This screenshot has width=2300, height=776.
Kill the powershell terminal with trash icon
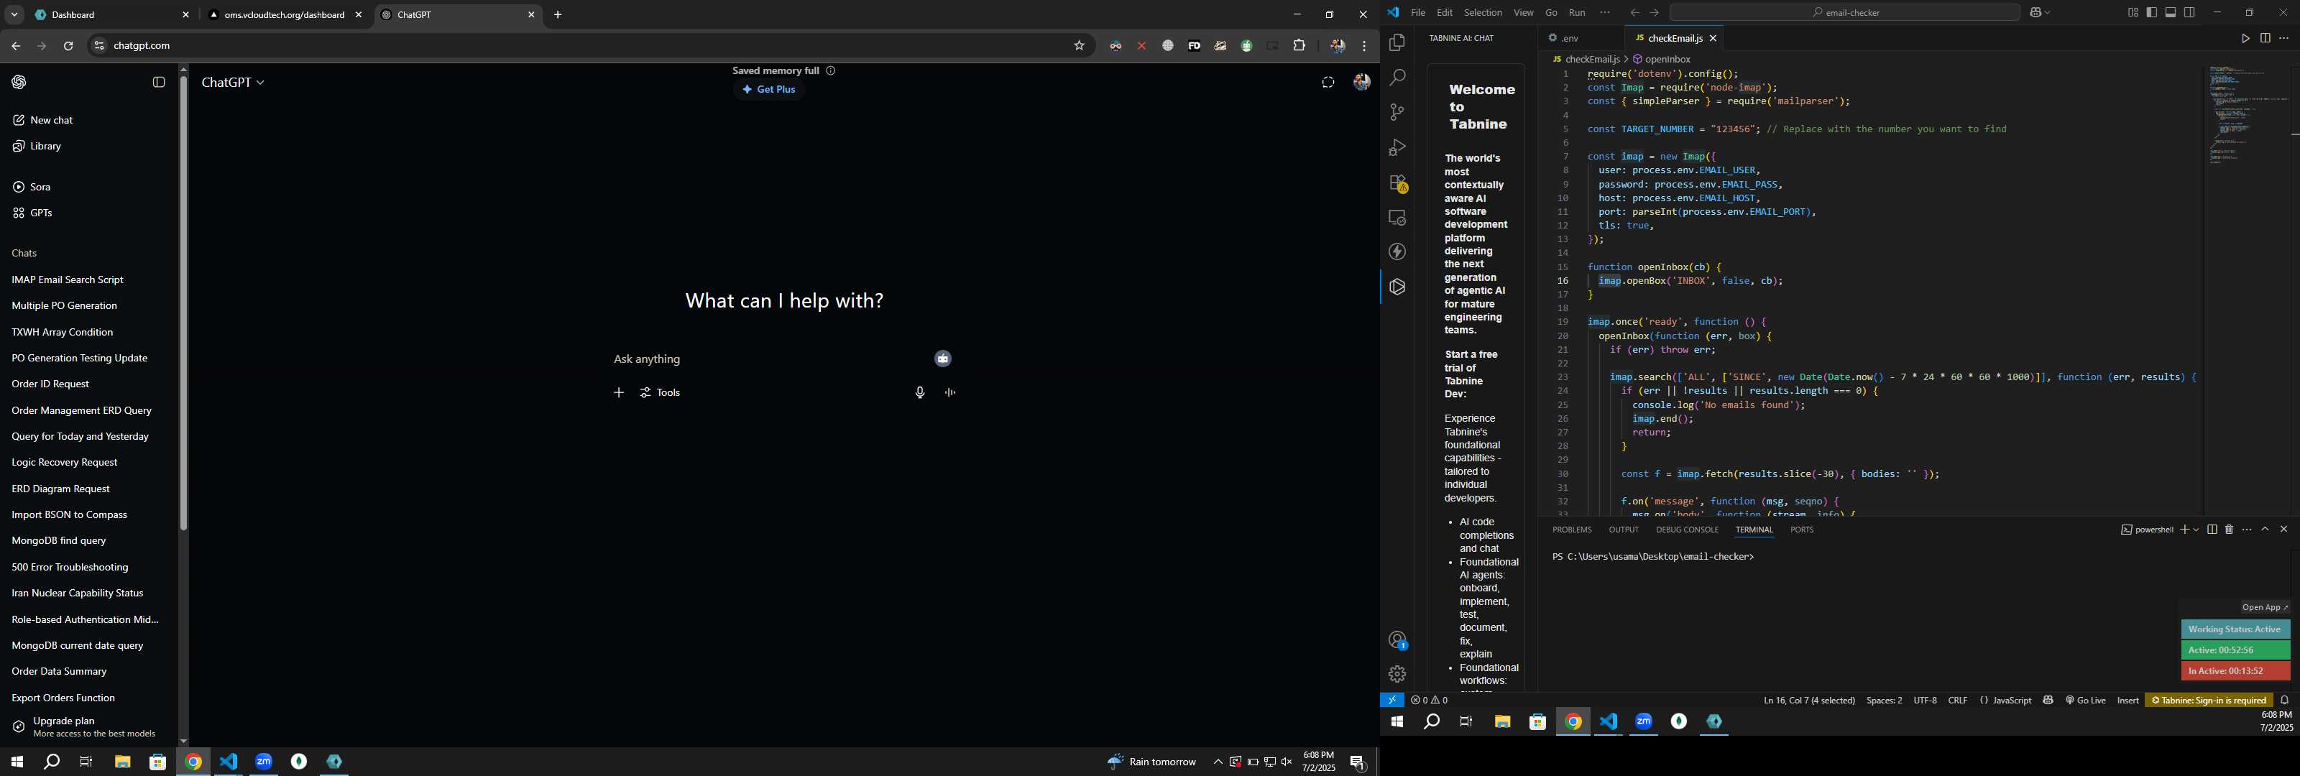[2230, 530]
